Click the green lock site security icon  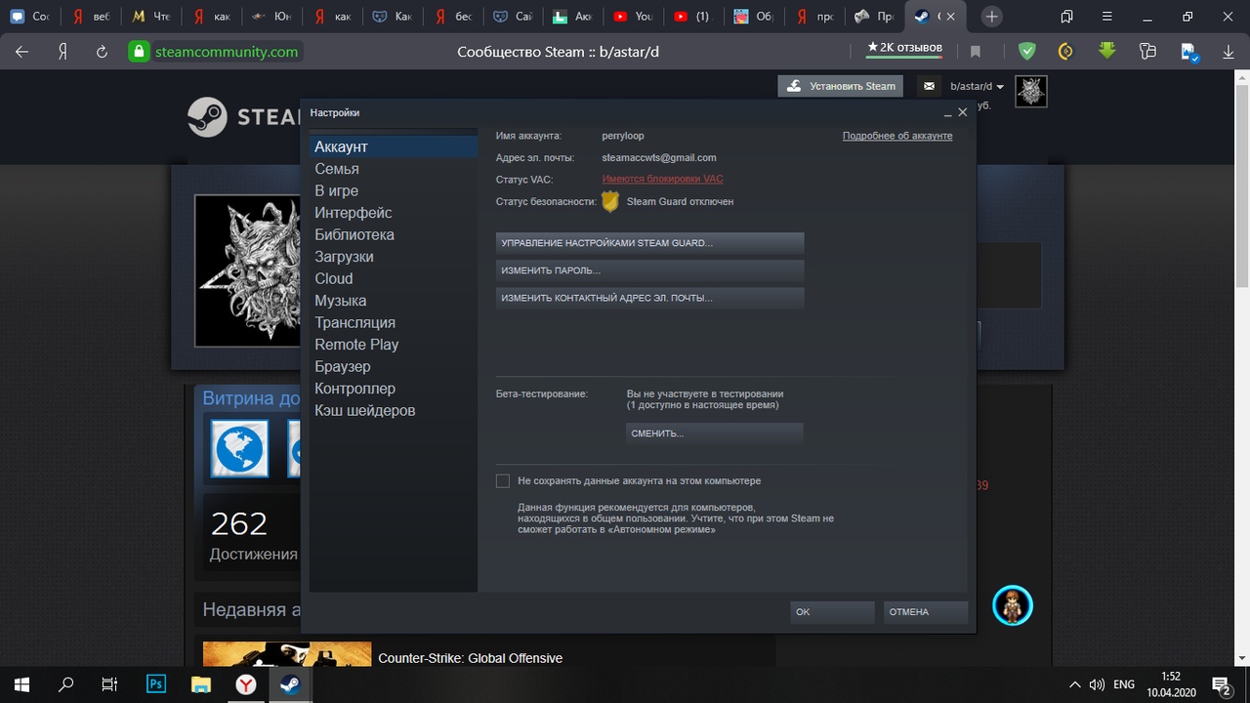140,52
